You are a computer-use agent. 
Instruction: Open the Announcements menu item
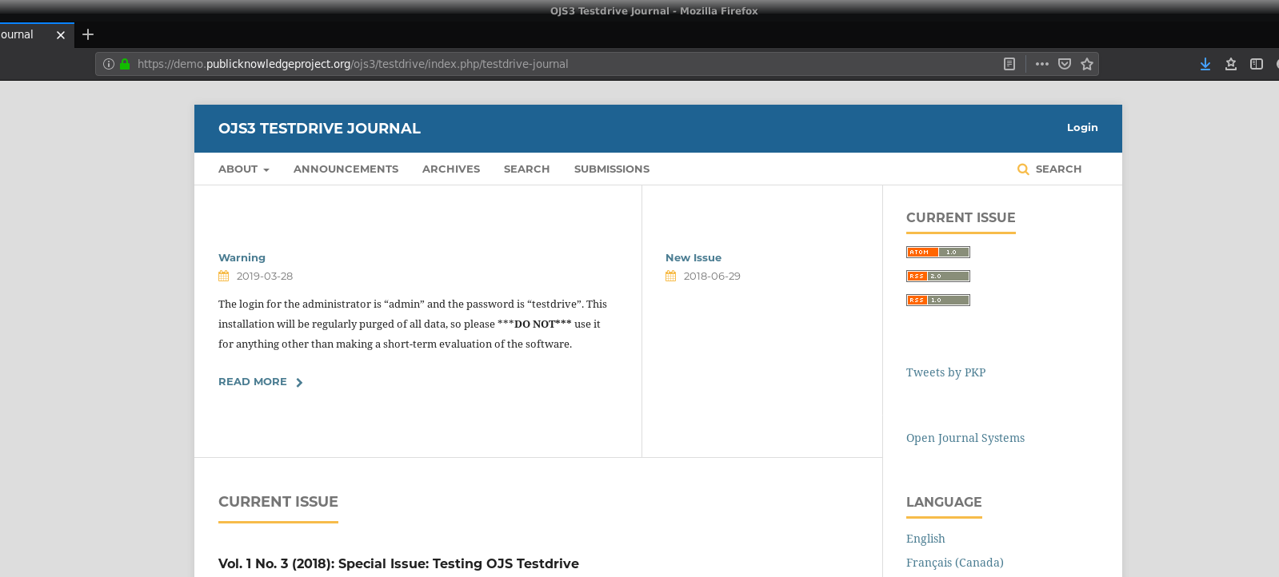(x=346, y=169)
